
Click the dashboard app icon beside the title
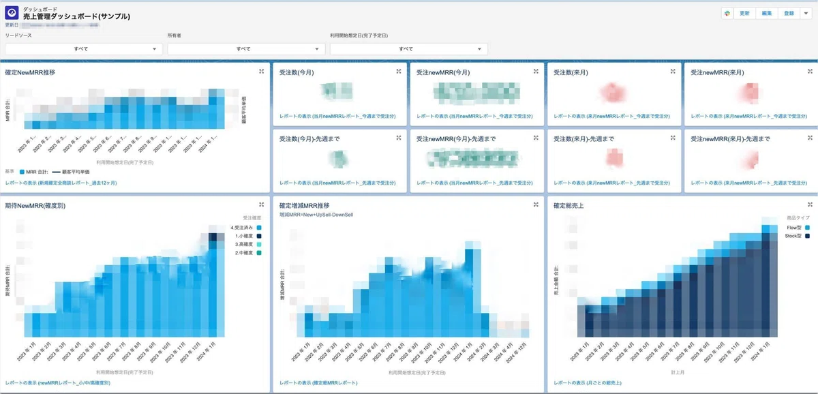click(x=12, y=13)
